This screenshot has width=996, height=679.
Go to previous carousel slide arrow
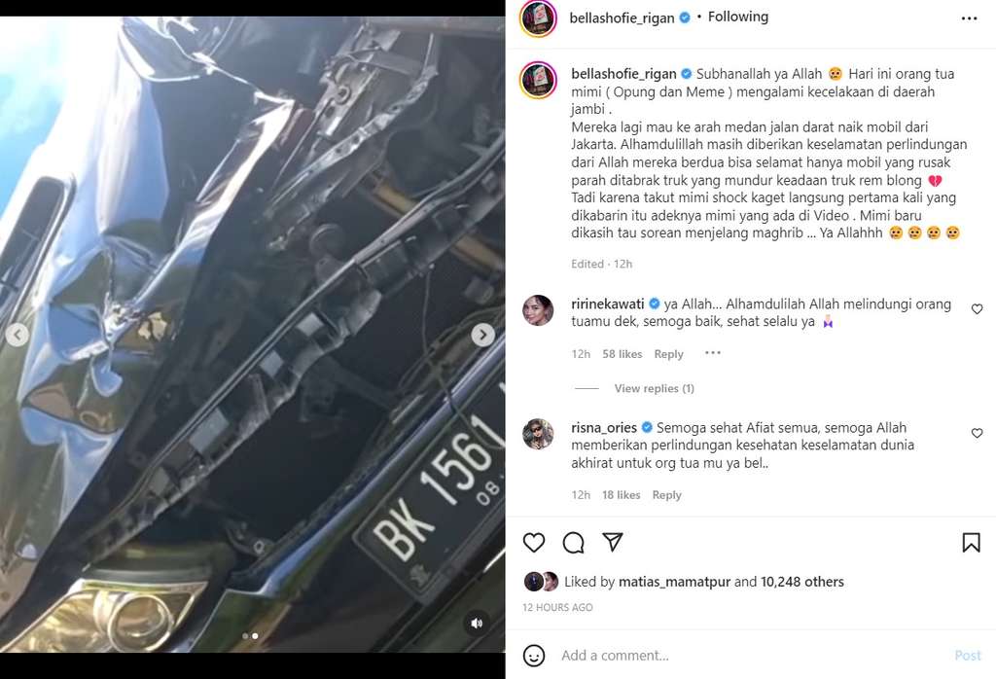[18, 335]
